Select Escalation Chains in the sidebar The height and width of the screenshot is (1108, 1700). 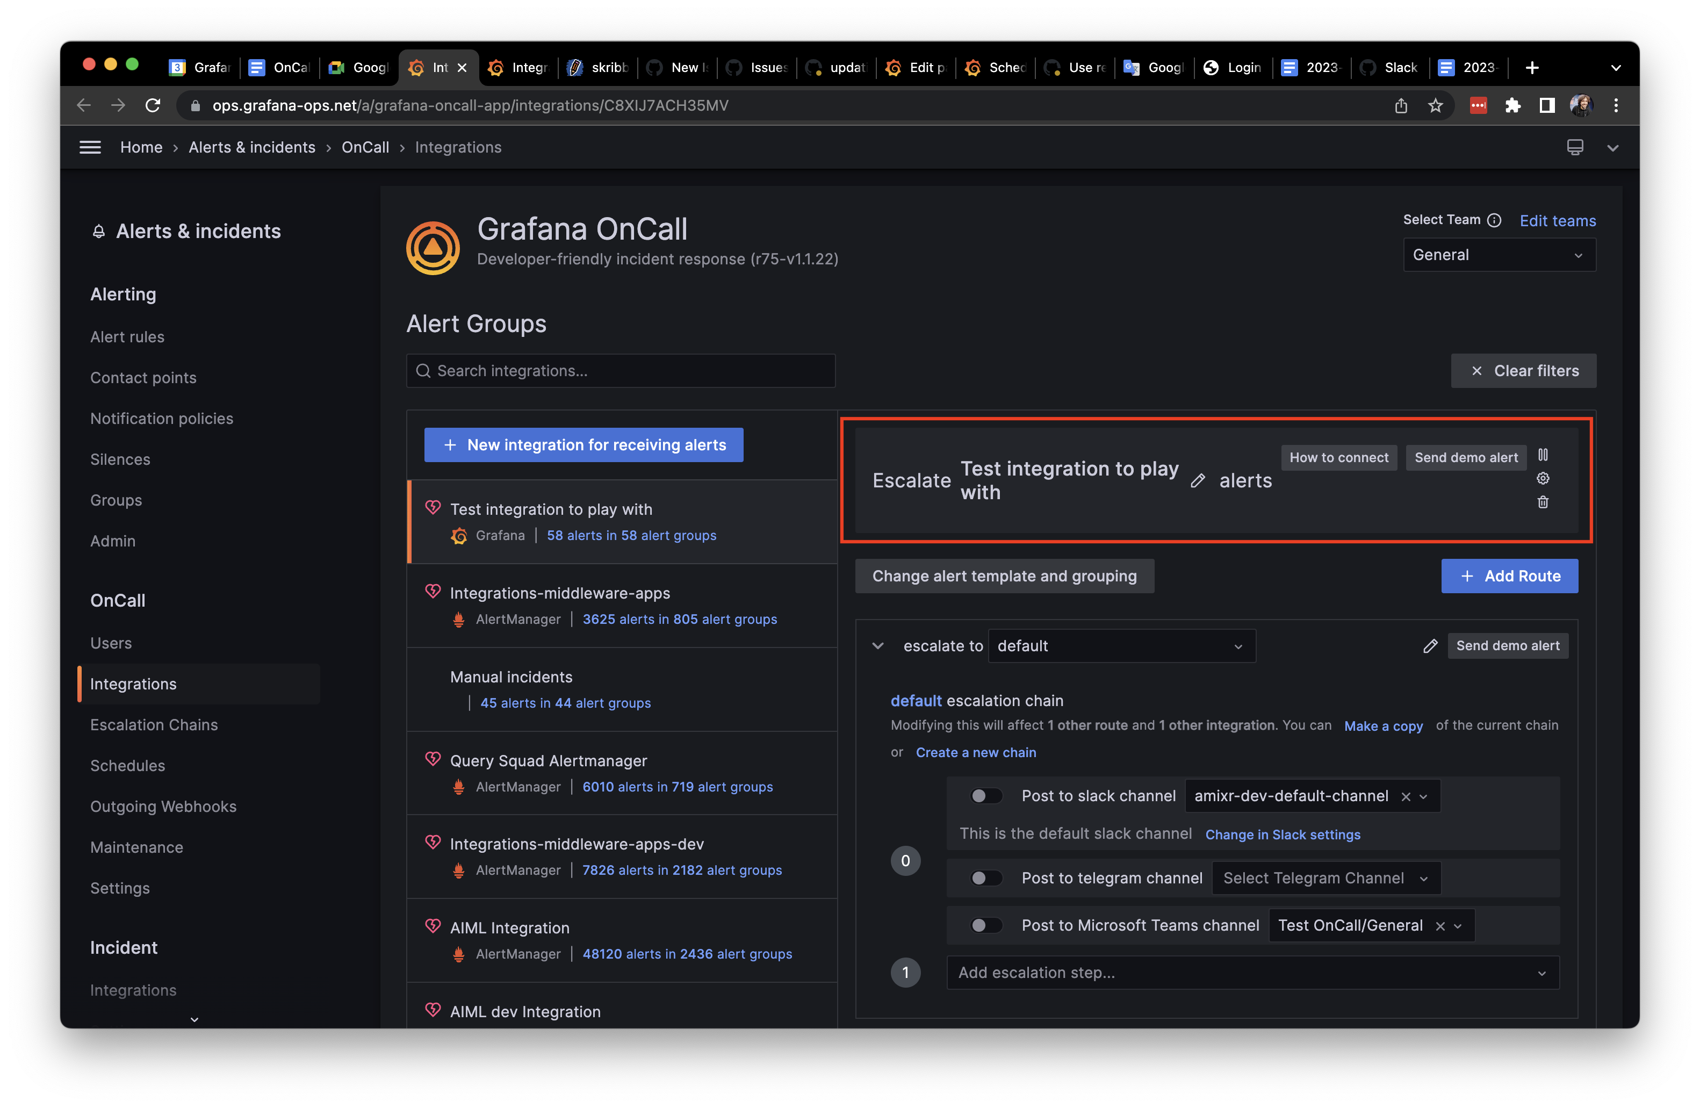[x=154, y=724]
